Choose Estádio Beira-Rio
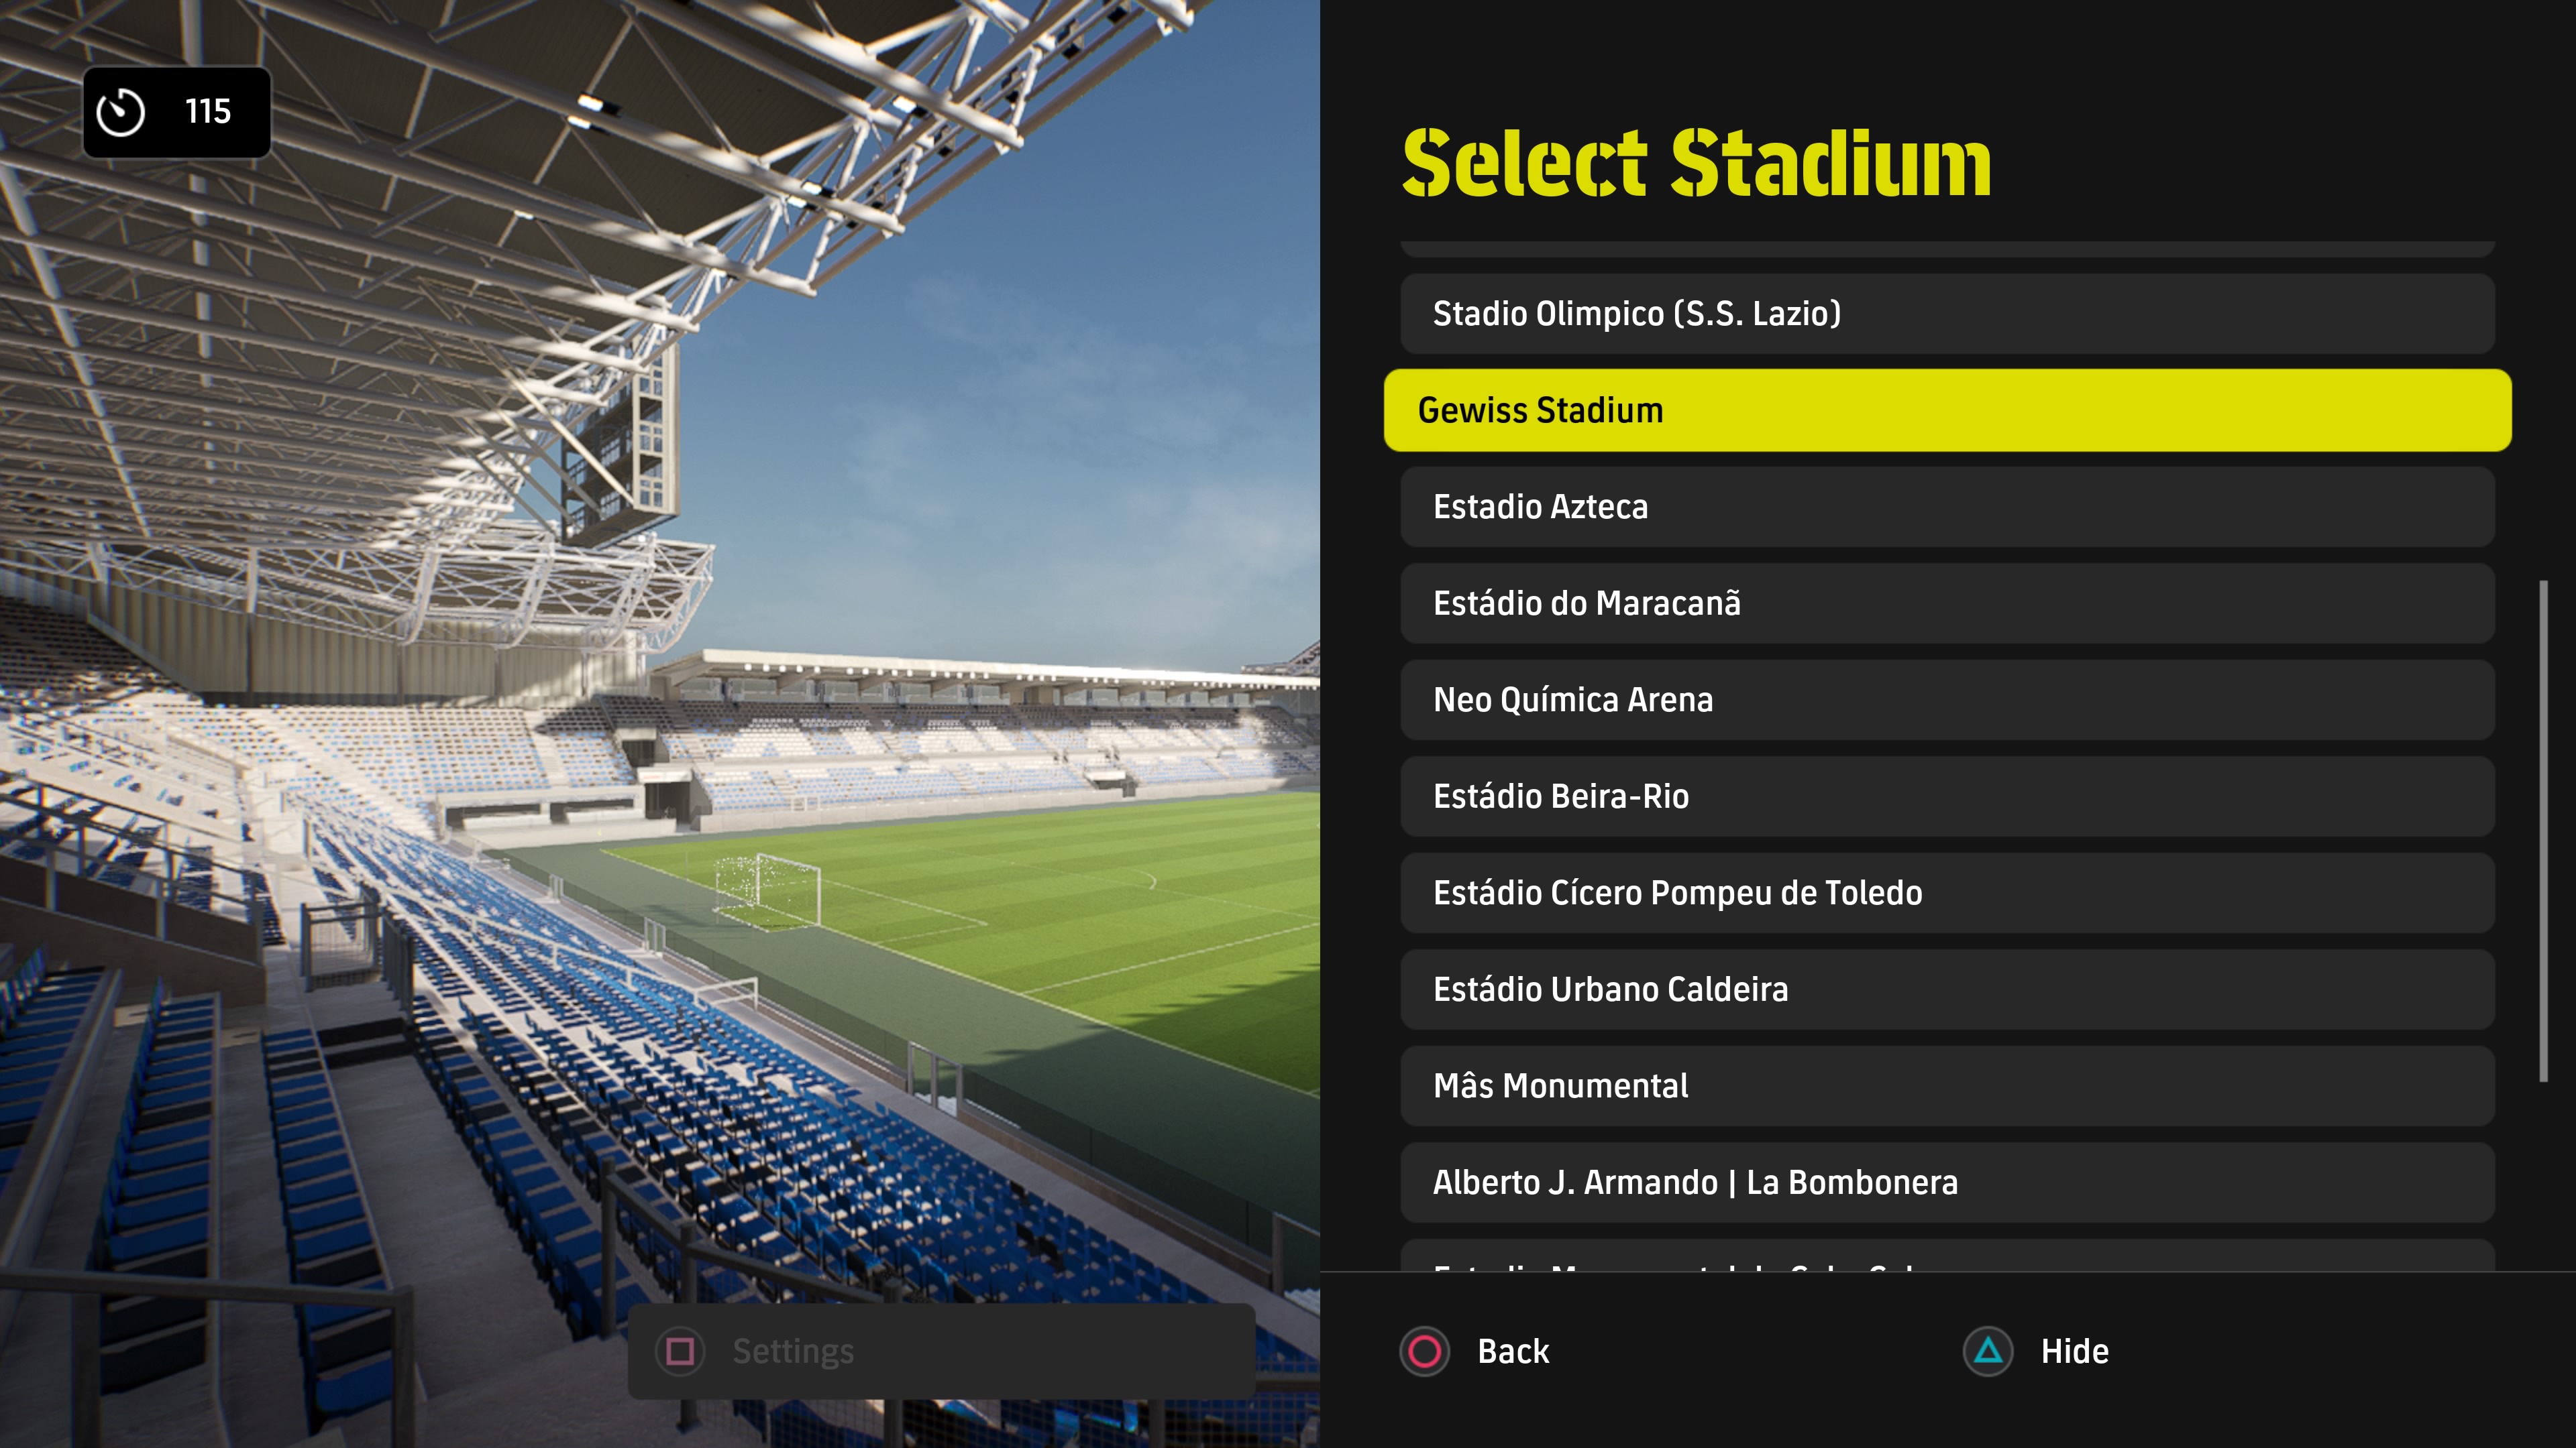This screenshot has height=1448, width=2576. pos(1946,796)
